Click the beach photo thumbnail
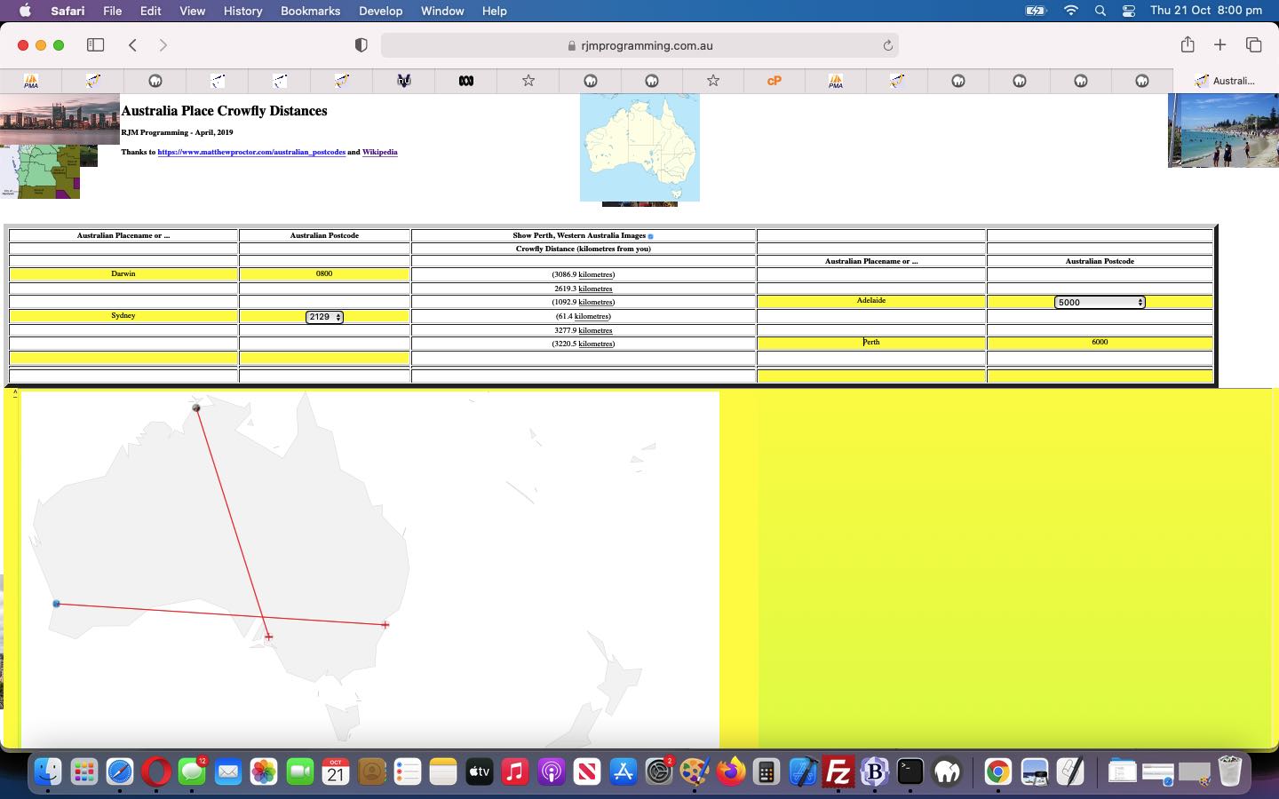The image size is (1279, 799). tap(1223, 131)
